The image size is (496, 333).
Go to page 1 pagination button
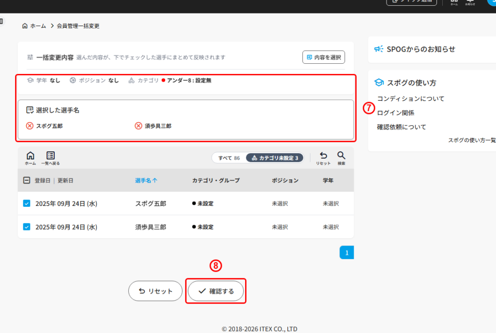click(347, 252)
